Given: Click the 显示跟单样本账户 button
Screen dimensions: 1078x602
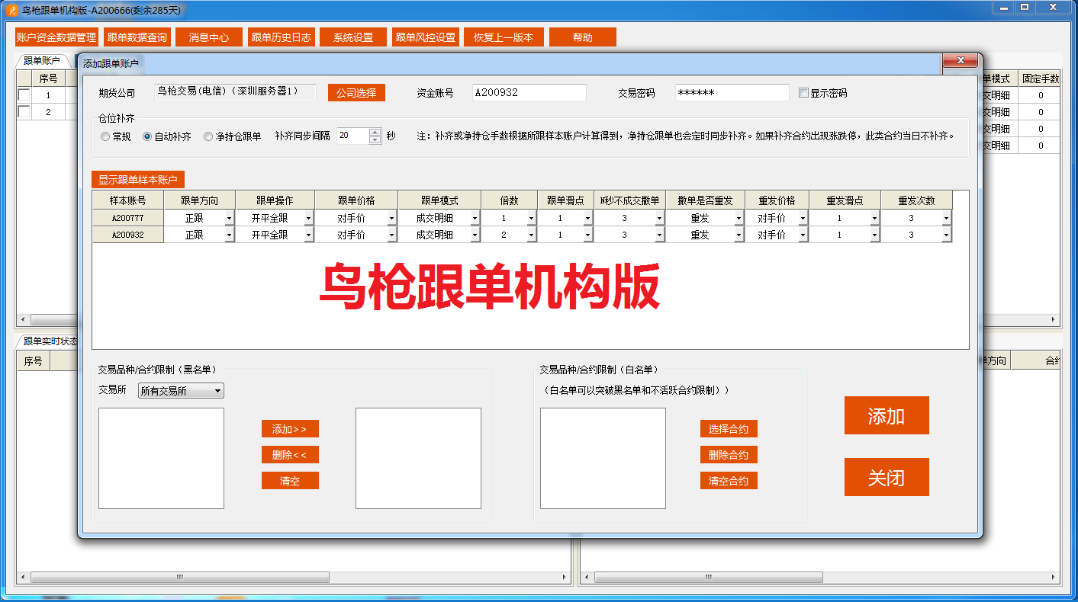Looking at the screenshot, I should (x=138, y=180).
